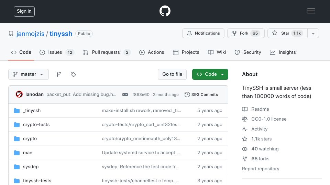330x185 pixels.
Task: Open the crypto-tests folder
Action: click(36, 125)
